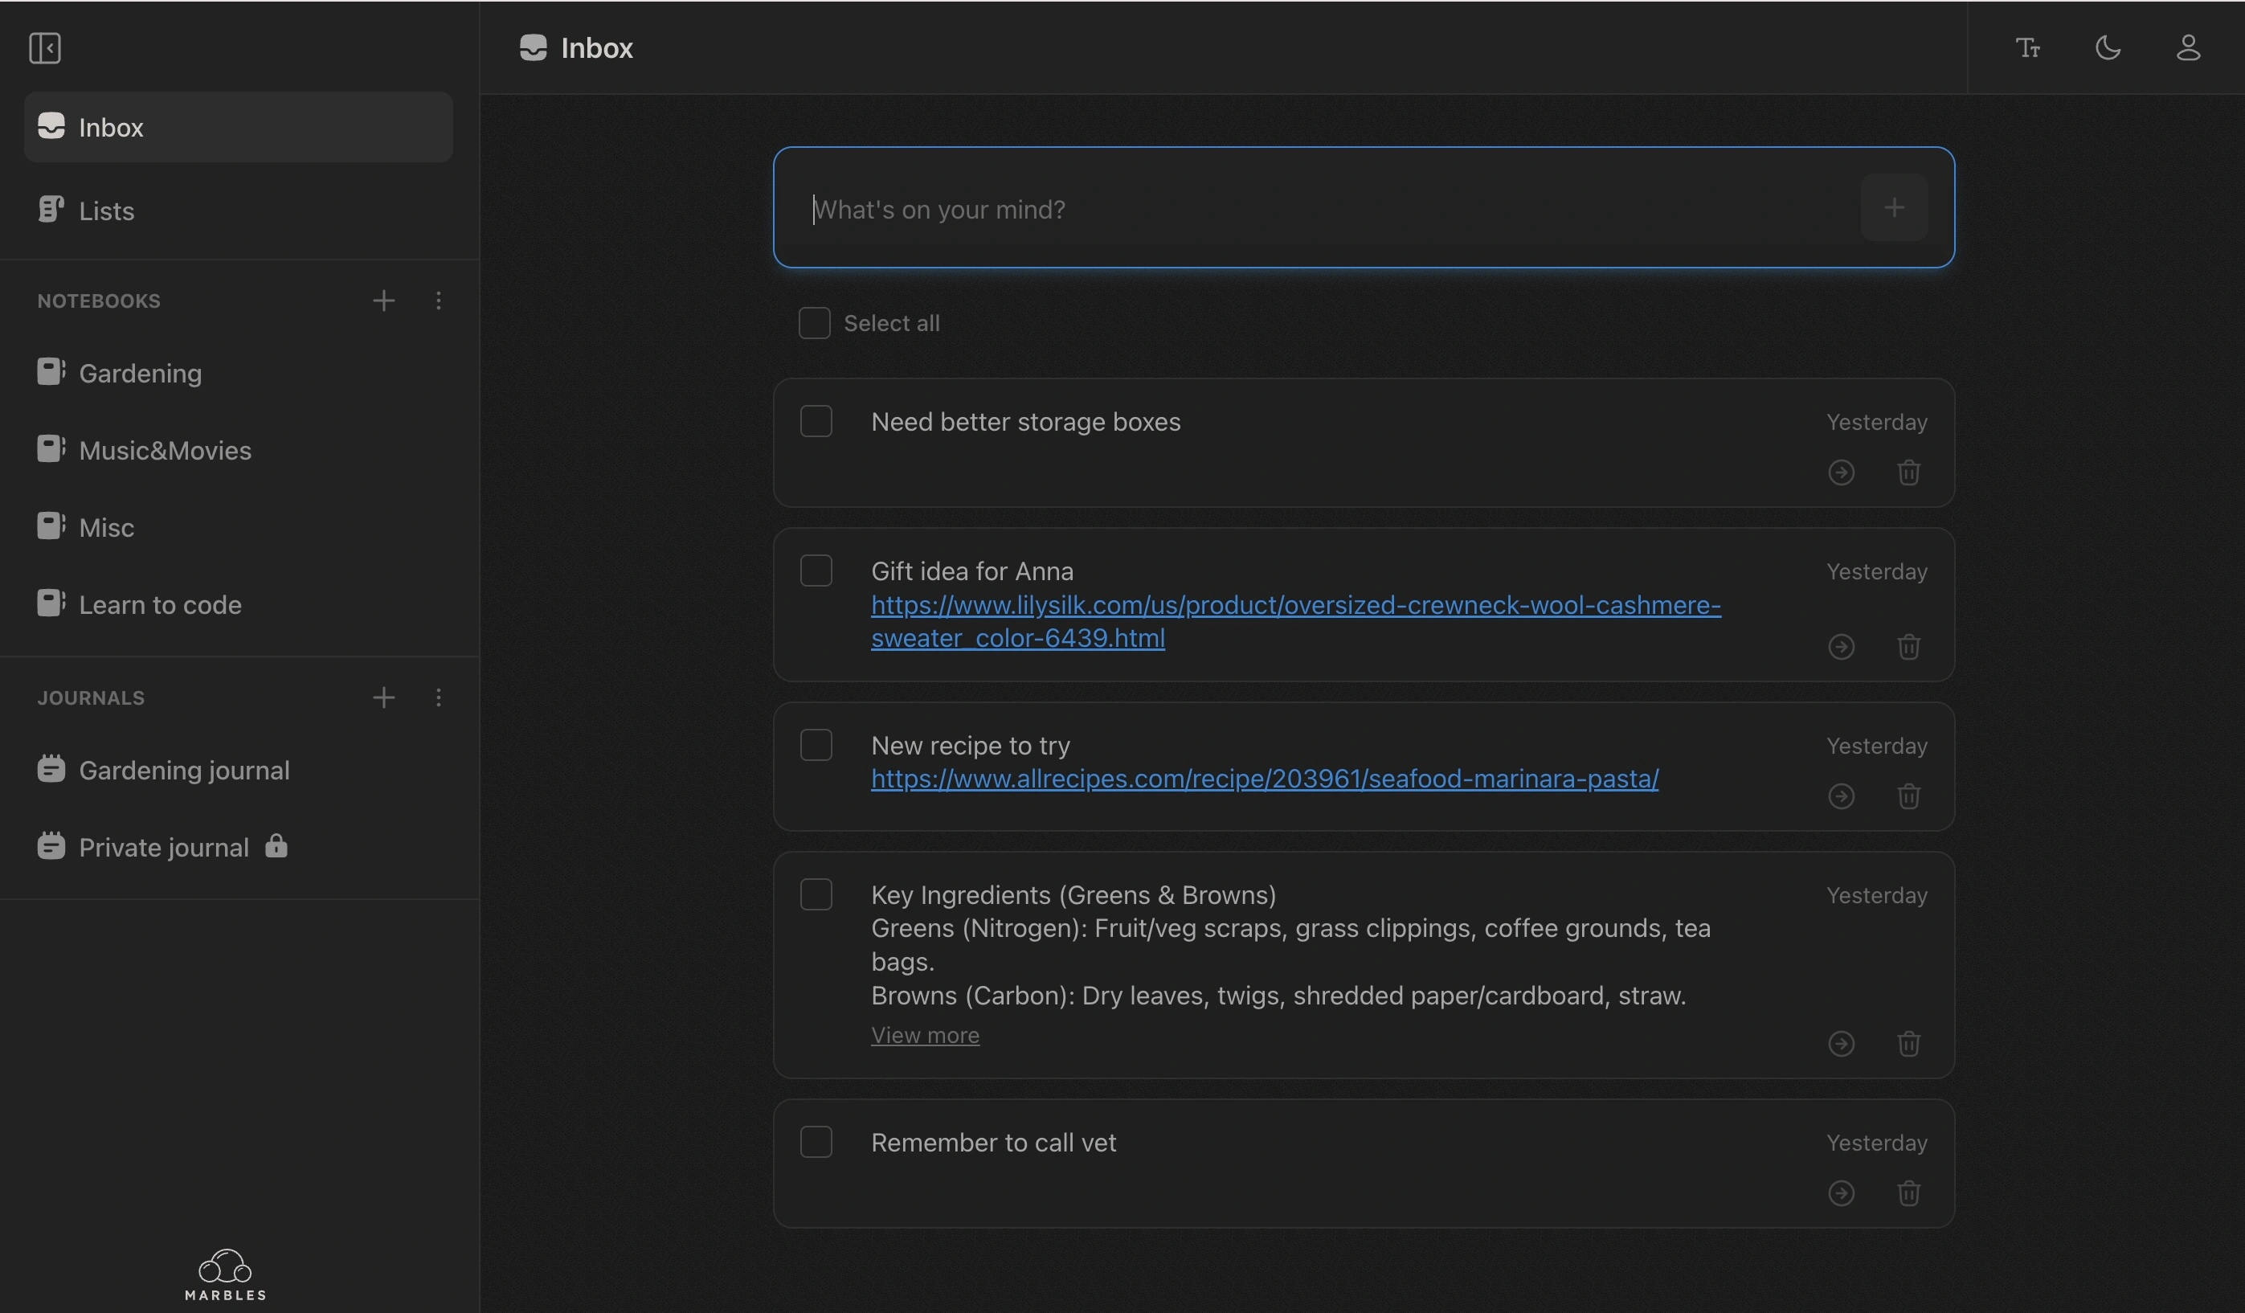Select the 'Key Ingredients' note checkbox
Image resolution: width=2245 pixels, height=1313 pixels.
816,894
